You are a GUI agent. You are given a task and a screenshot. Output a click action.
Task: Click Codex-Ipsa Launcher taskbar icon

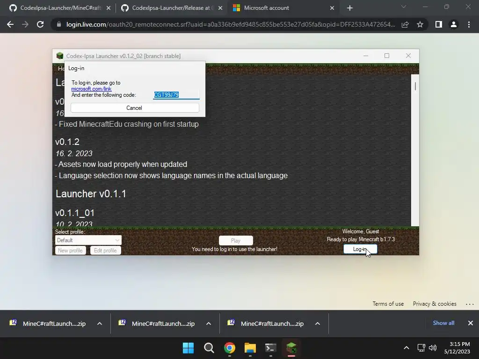(x=291, y=348)
